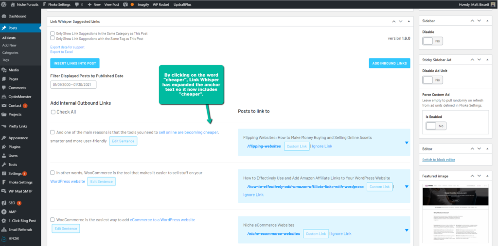
Task: Enable same category link suggestions checkbox
Action: coord(53,33)
